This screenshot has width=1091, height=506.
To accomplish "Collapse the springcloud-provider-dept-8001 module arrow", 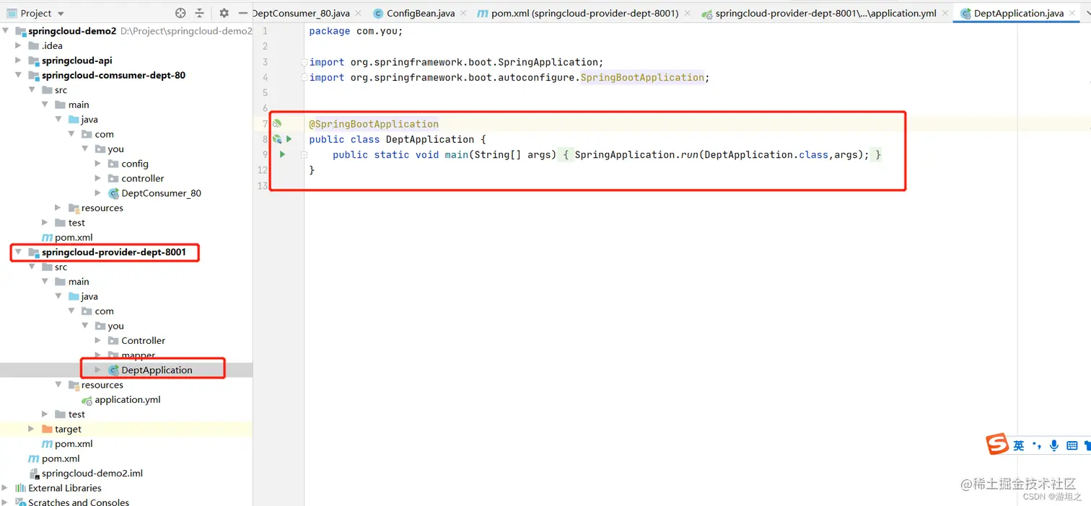I will [19, 252].
